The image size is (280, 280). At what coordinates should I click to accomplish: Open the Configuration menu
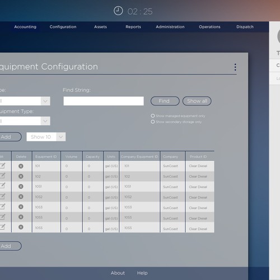click(63, 27)
